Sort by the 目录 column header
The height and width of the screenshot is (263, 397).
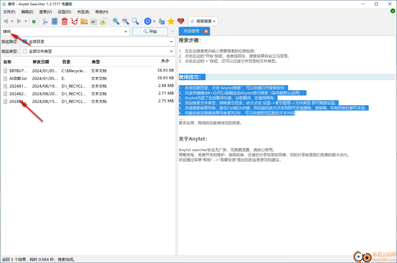click(66, 62)
